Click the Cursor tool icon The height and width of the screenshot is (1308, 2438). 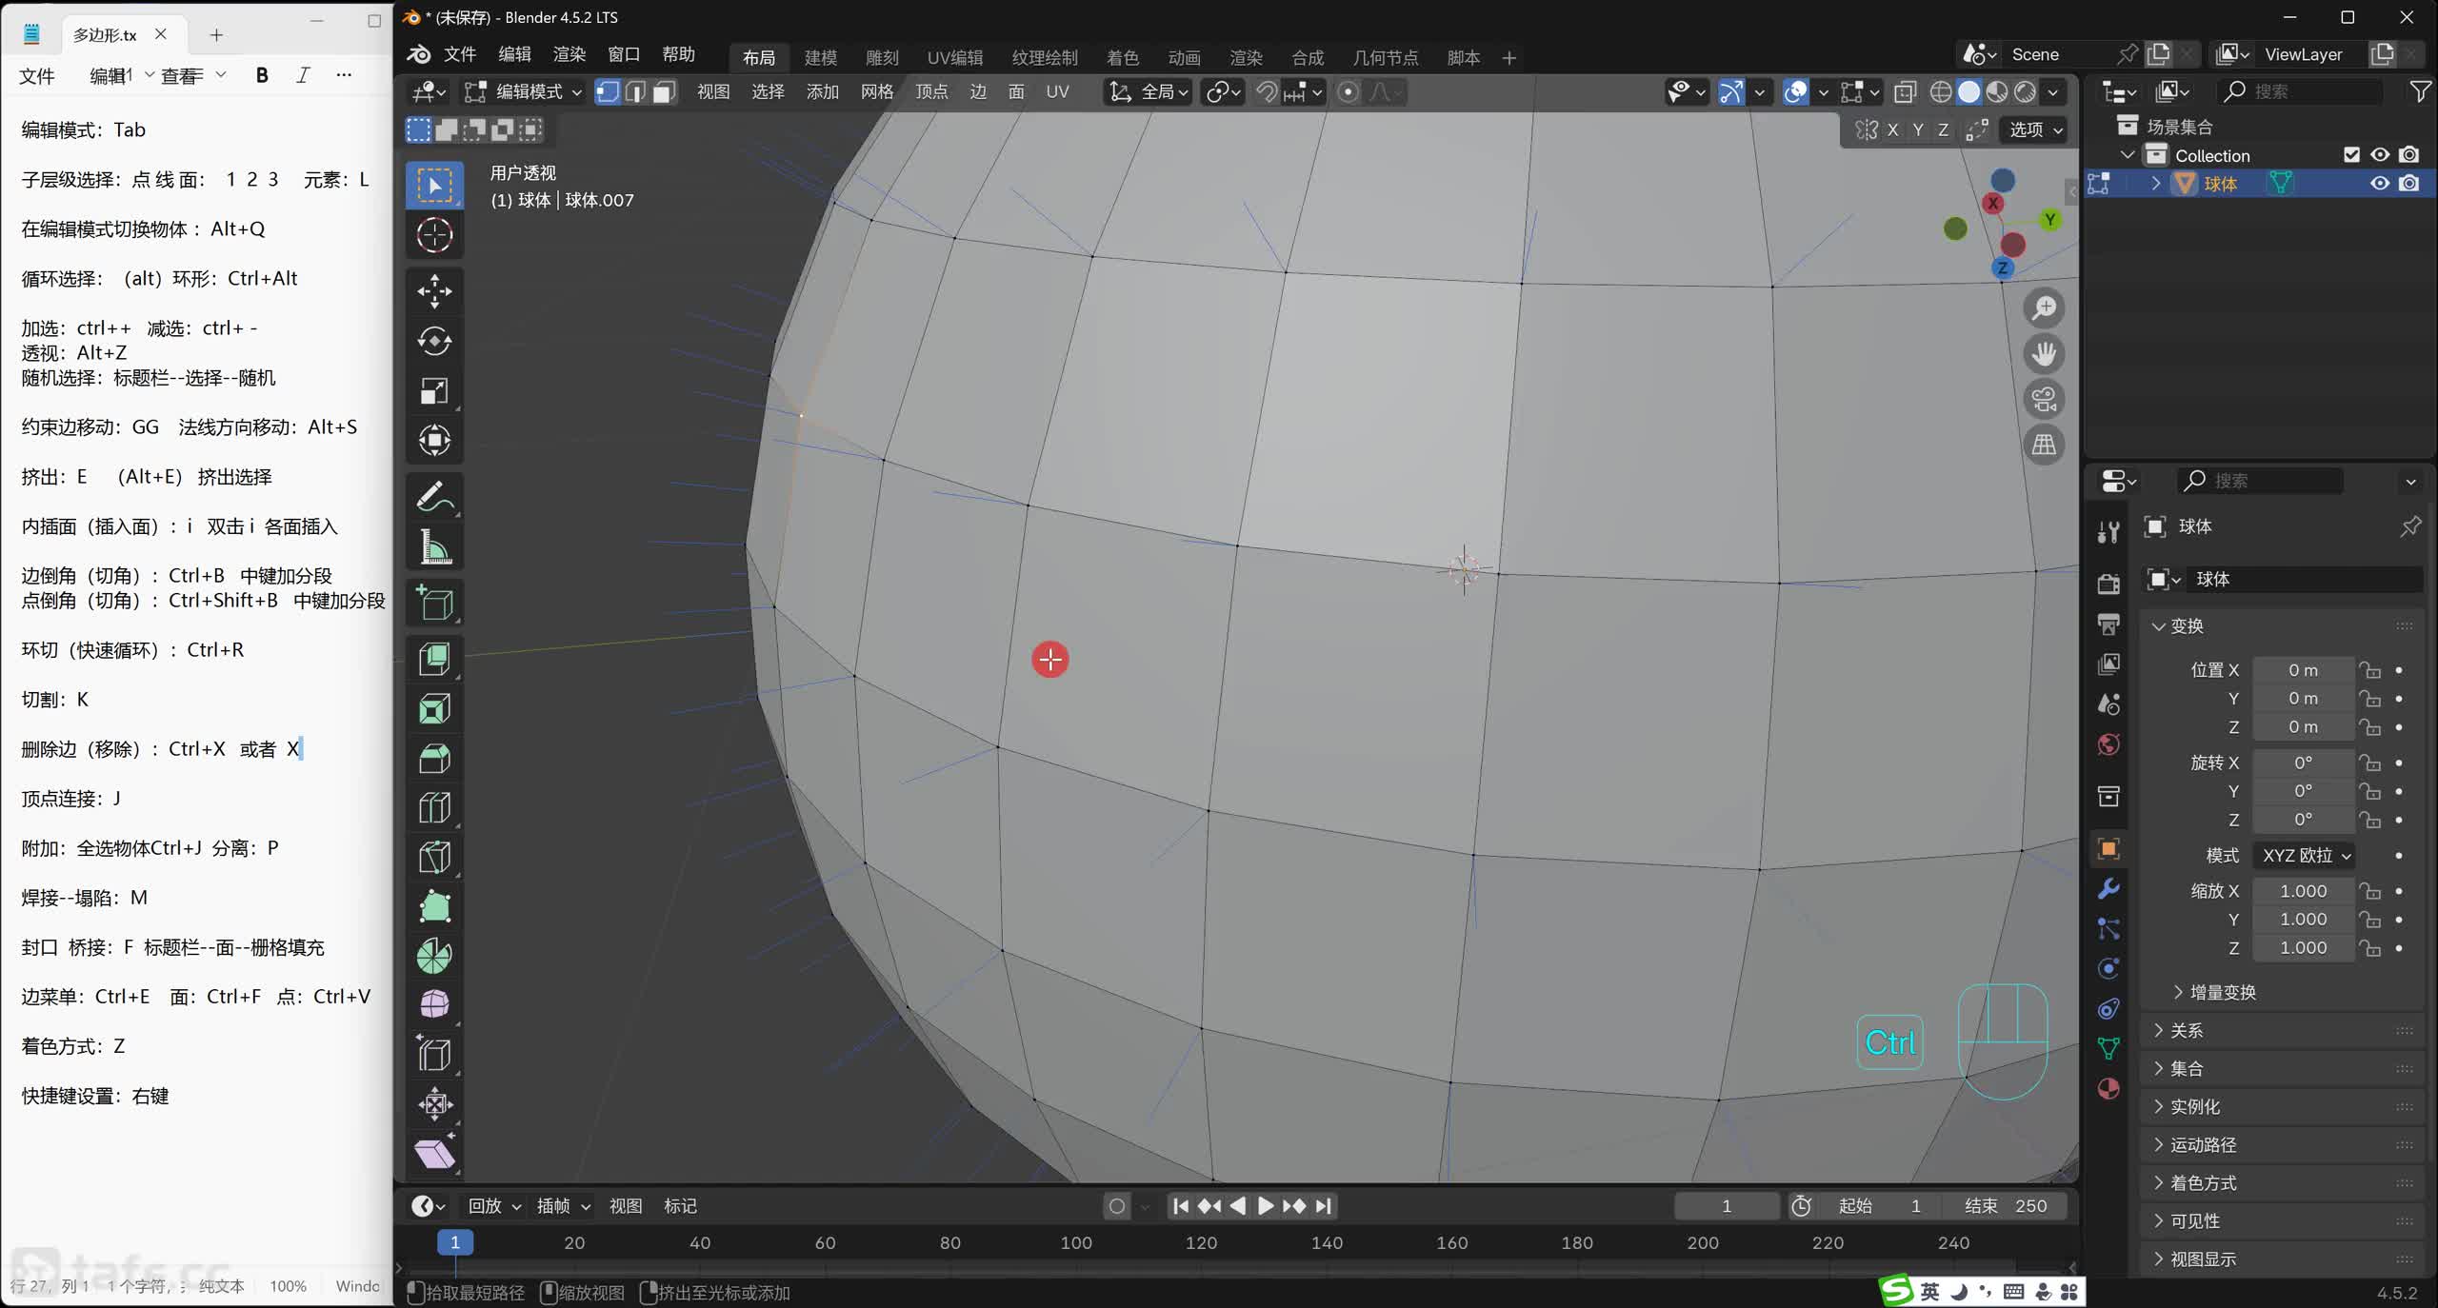(434, 234)
